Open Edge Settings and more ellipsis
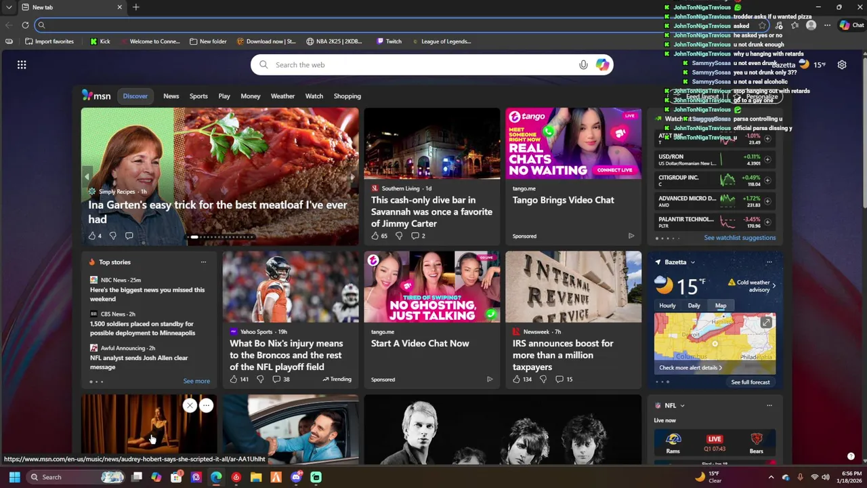This screenshot has width=867, height=488. (827, 25)
